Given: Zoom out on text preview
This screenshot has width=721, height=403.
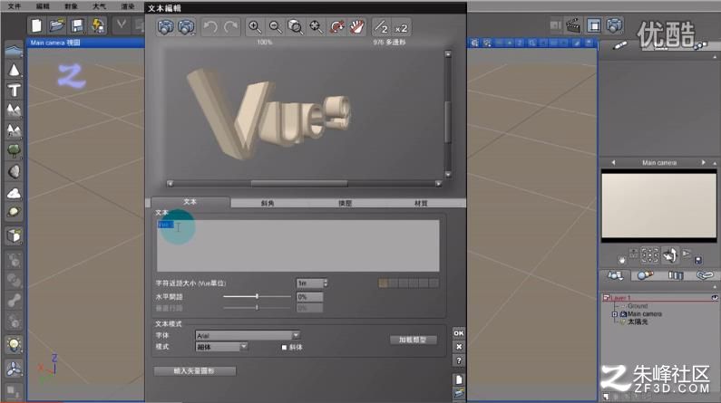Looking at the screenshot, I should [275, 27].
